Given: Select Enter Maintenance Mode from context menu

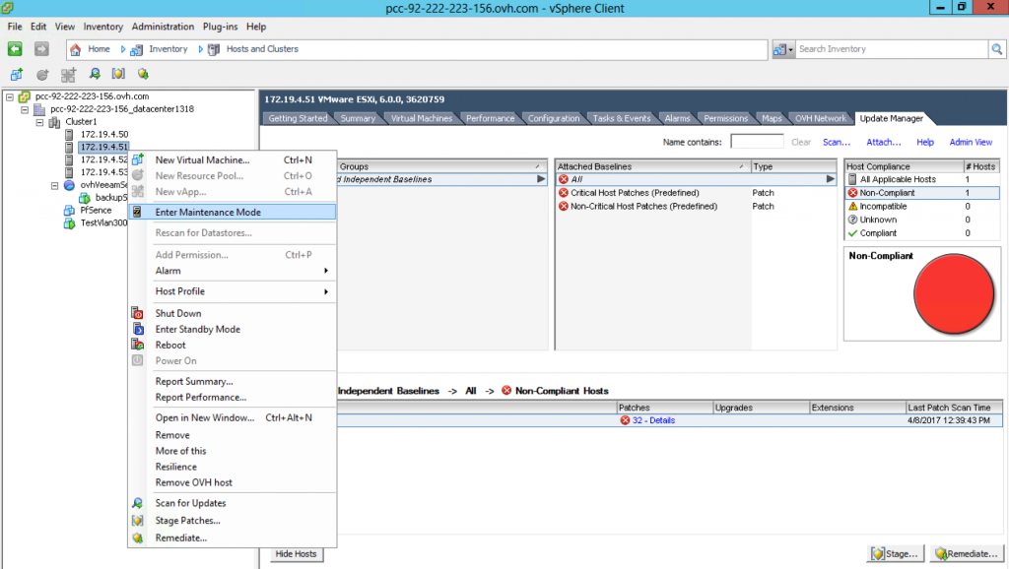Looking at the screenshot, I should [x=233, y=213].
